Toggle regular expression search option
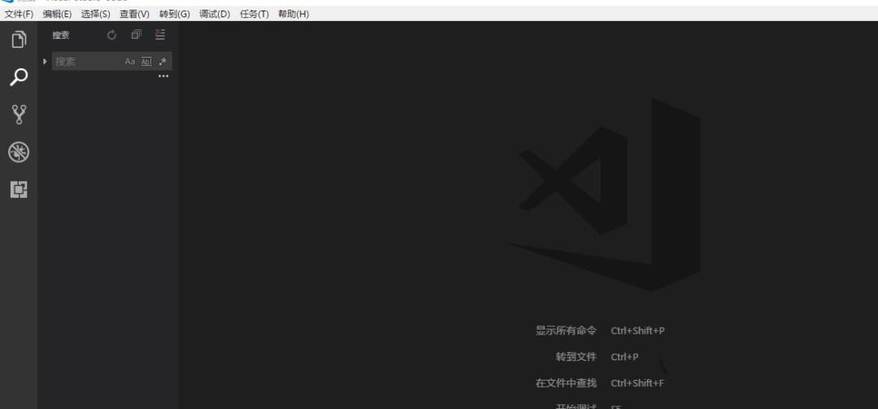This screenshot has width=878, height=409. pos(163,62)
